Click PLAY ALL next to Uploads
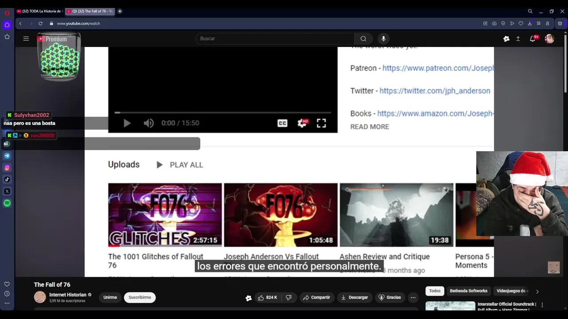The image size is (568, 319). tap(180, 165)
